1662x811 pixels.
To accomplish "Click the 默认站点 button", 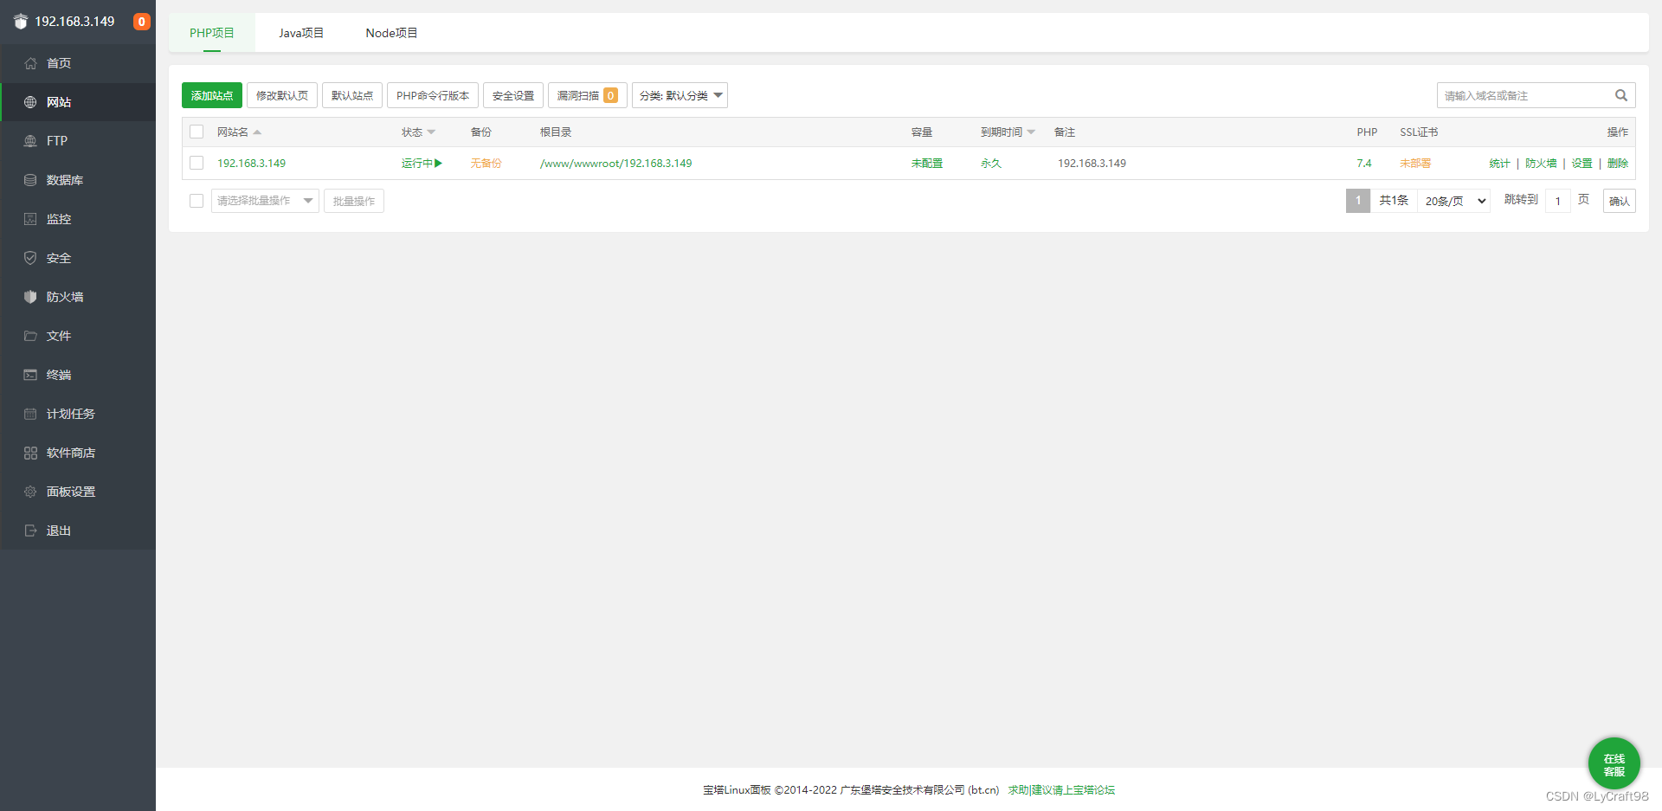I will coord(352,95).
